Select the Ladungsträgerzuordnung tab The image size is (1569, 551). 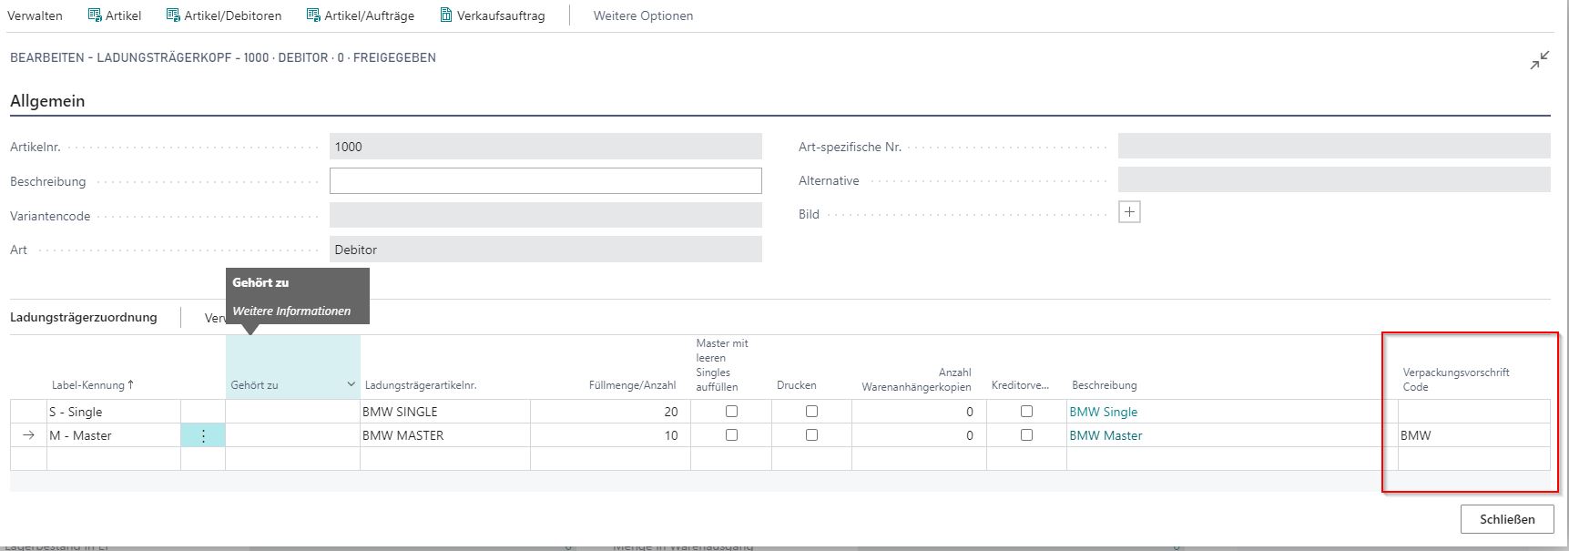click(84, 317)
